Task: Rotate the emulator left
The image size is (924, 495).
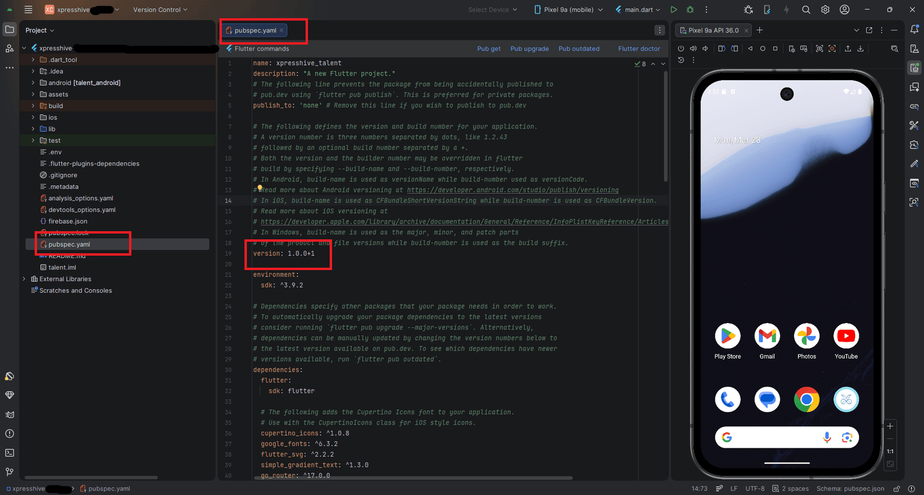Action: [x=721, y=48]
